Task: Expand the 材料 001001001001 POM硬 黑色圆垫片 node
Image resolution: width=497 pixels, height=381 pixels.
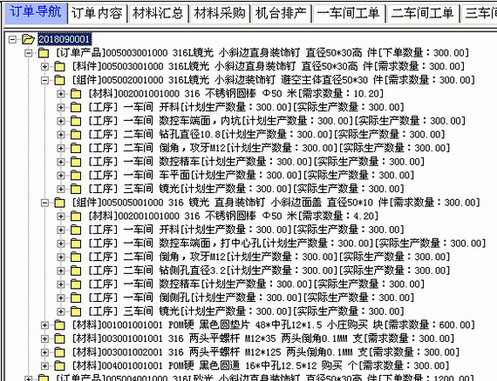Action: pyautogui.click(x=44, y=325)
